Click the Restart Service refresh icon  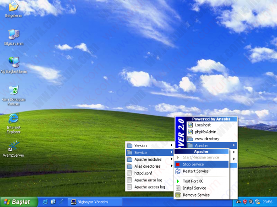(x=178, y=171)
